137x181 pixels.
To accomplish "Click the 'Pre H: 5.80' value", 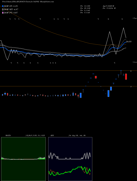I will pos(85,8).
